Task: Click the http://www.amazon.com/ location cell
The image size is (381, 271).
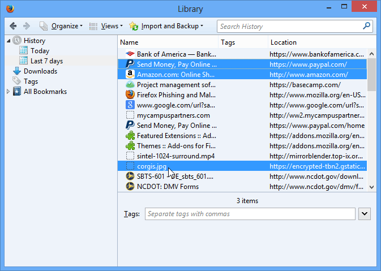Action: 309,74
